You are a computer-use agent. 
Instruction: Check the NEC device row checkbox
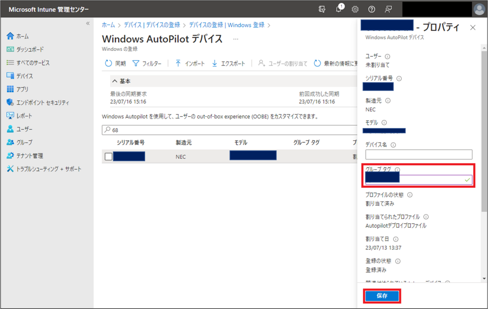[109, 156]
